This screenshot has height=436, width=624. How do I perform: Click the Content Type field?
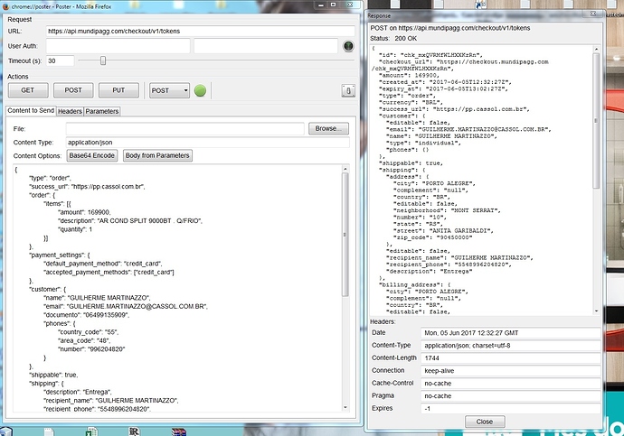207,142
